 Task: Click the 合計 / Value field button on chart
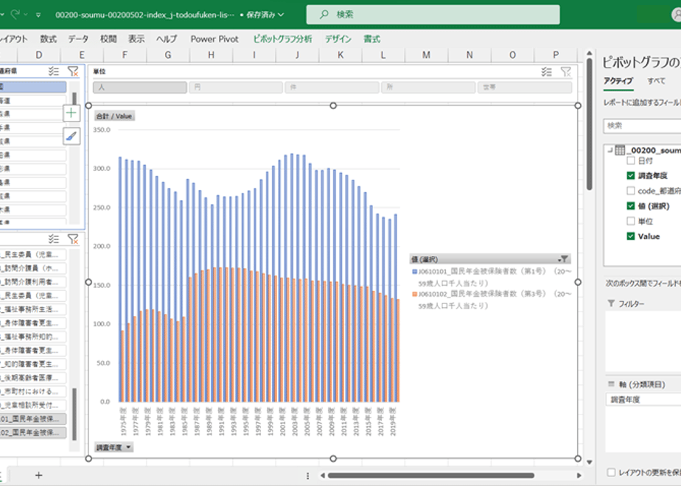tap(115, 116)
